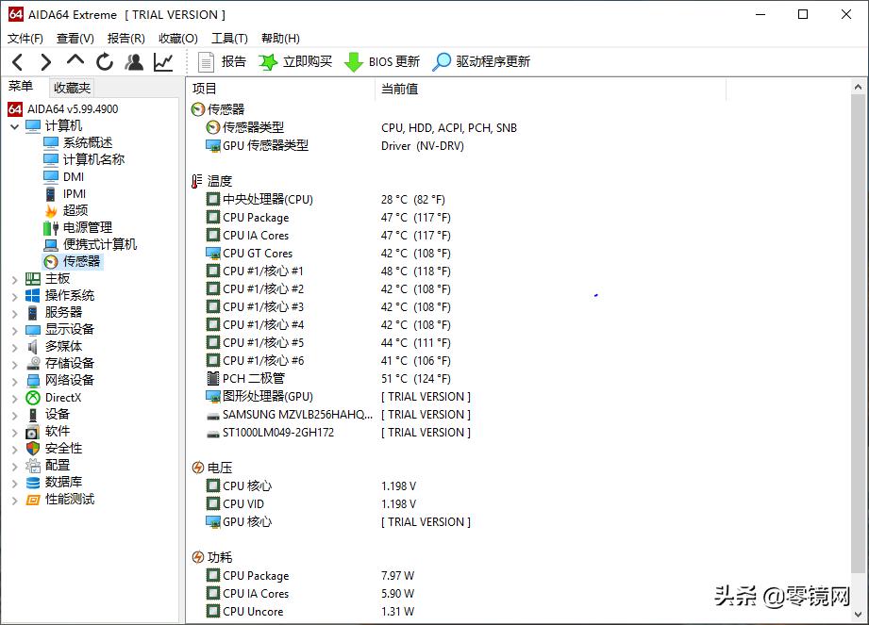869x625 pixels.
Task: Open the hardware monitor graph icon
Action: pos(162,62)
